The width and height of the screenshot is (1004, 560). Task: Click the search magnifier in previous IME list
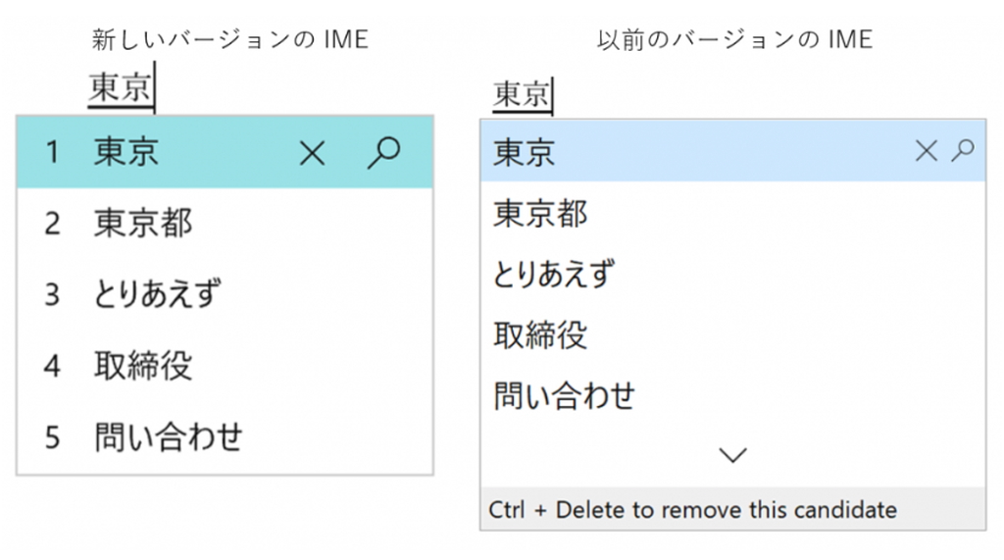pyautogui.click(x=963, y=151)
